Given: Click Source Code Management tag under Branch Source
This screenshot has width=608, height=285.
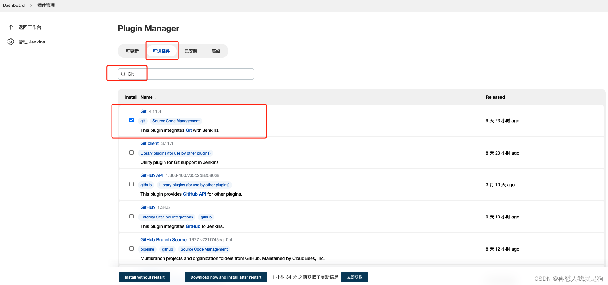Looking at the screenshot, I should (204, 249).
